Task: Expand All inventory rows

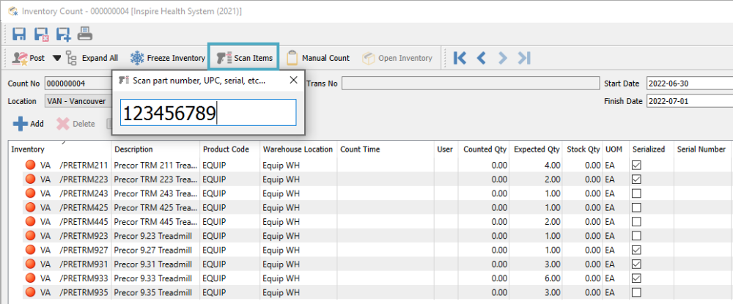Action: tap(92, 58)
